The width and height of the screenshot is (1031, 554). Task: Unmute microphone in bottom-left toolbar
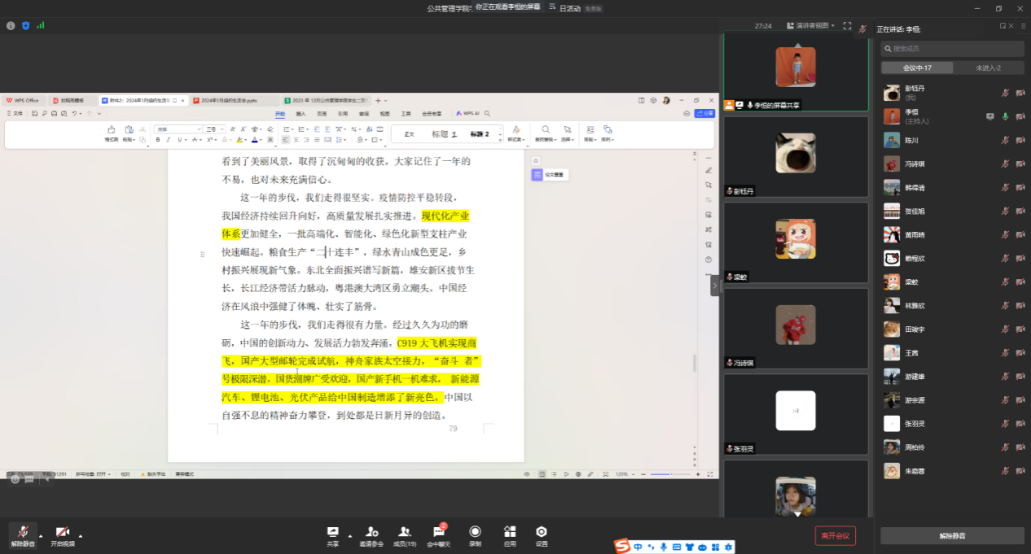coord(23,532)
